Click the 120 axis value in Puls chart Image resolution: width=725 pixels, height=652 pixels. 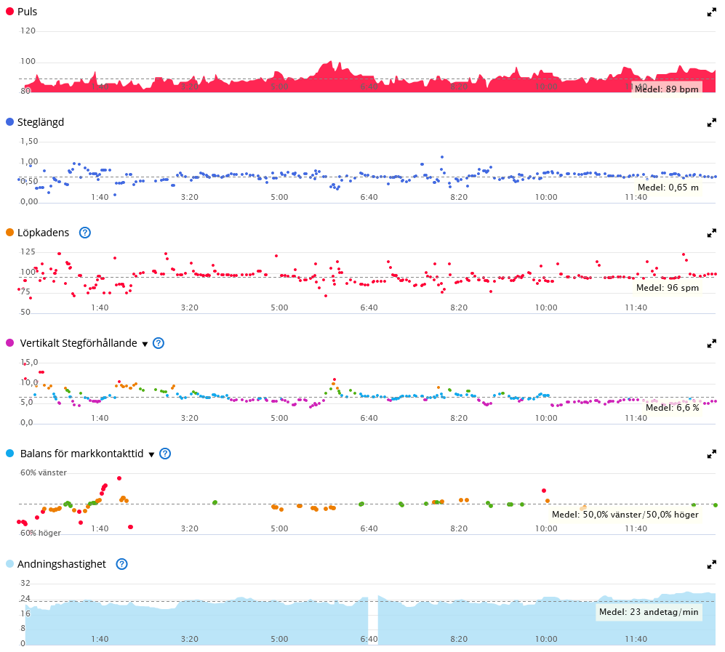click(28, 31)
